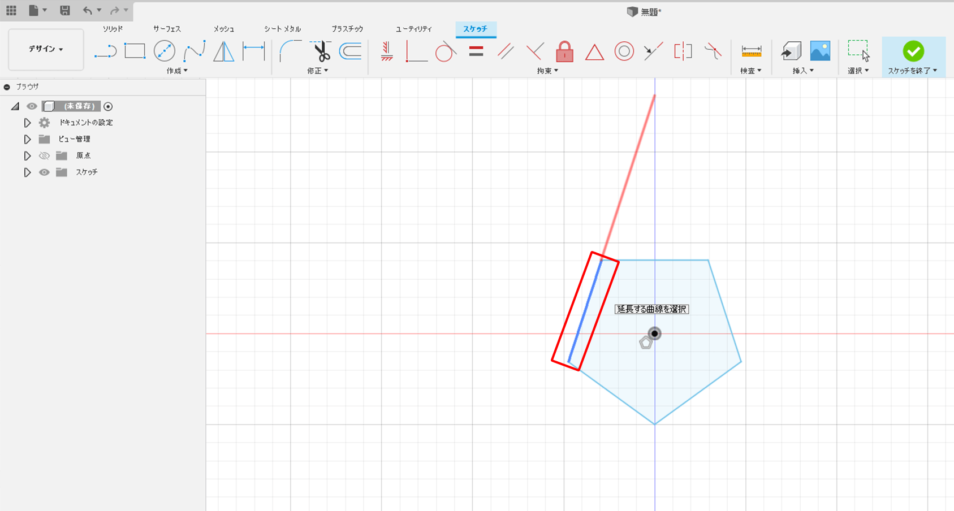Click the Insert Image icon
Image resolution: width=954 pixels, height=511 pixels.
[820, 51]
